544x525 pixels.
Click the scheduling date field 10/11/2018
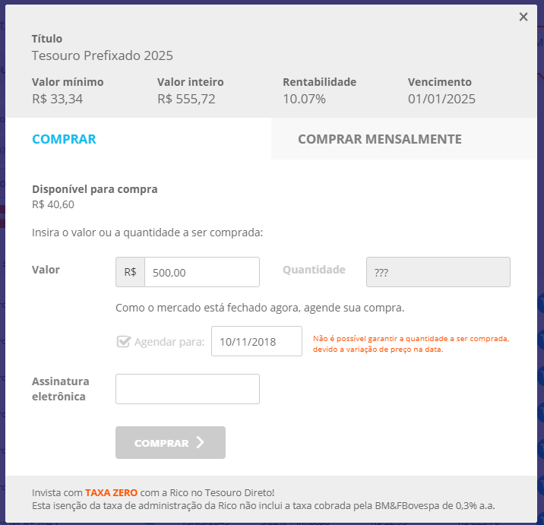click(x=256, y=341)
